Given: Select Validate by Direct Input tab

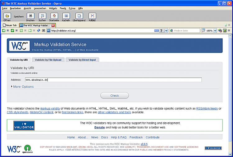Looking at the screenshot, I should pos(82,60).
